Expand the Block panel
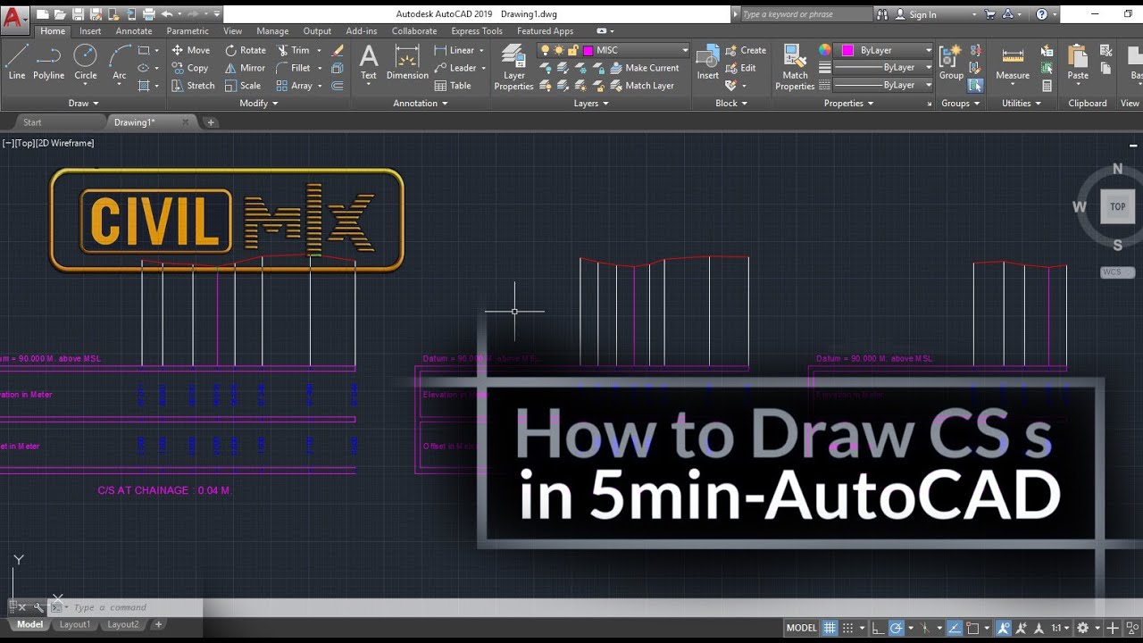The width and height of the screenshot is (1143, 643). click(731, 104)
